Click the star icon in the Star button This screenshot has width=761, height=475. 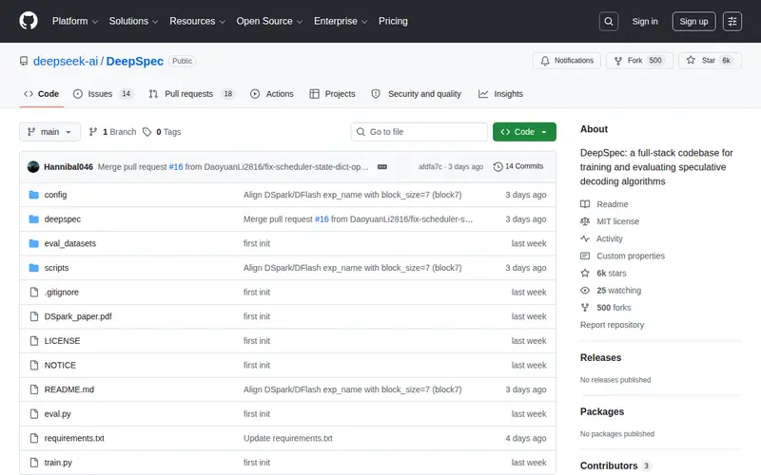point(691,60)
